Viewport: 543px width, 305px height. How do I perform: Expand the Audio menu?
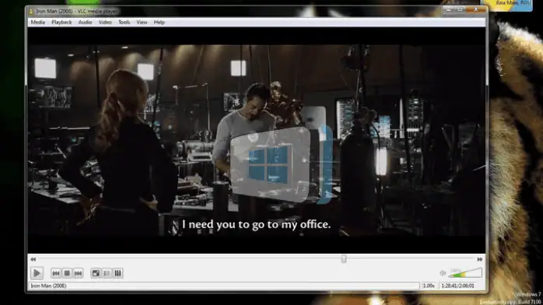85,22
